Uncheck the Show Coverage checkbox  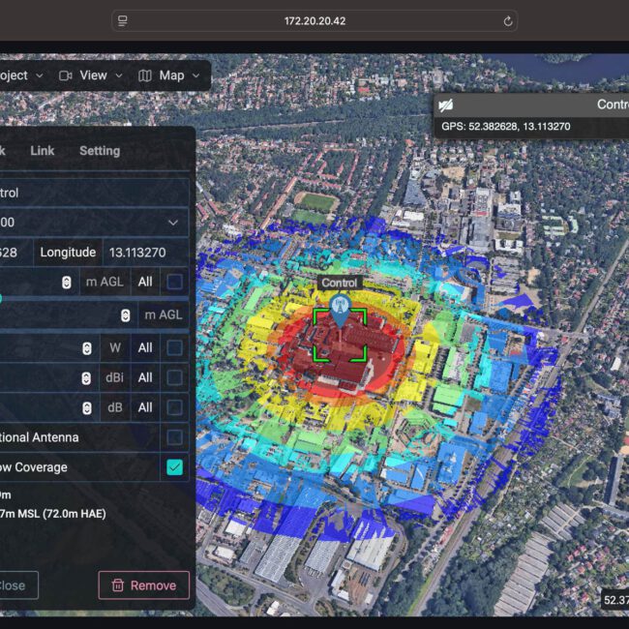[174, 467]
